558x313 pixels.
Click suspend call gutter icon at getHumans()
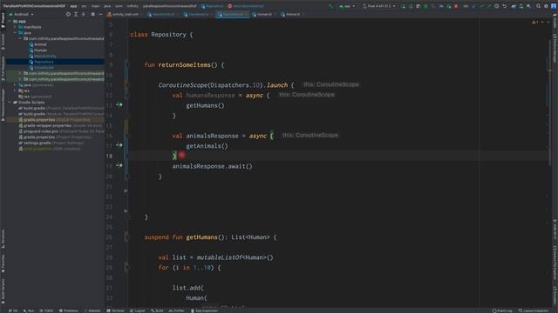(119, 104)
